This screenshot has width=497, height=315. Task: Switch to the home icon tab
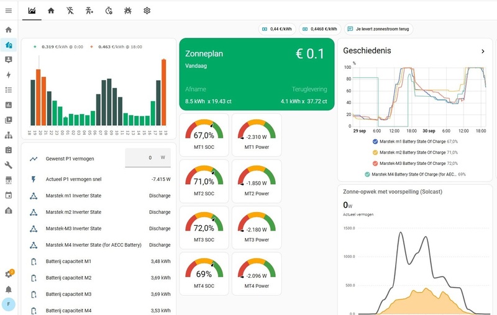(51, 11)
